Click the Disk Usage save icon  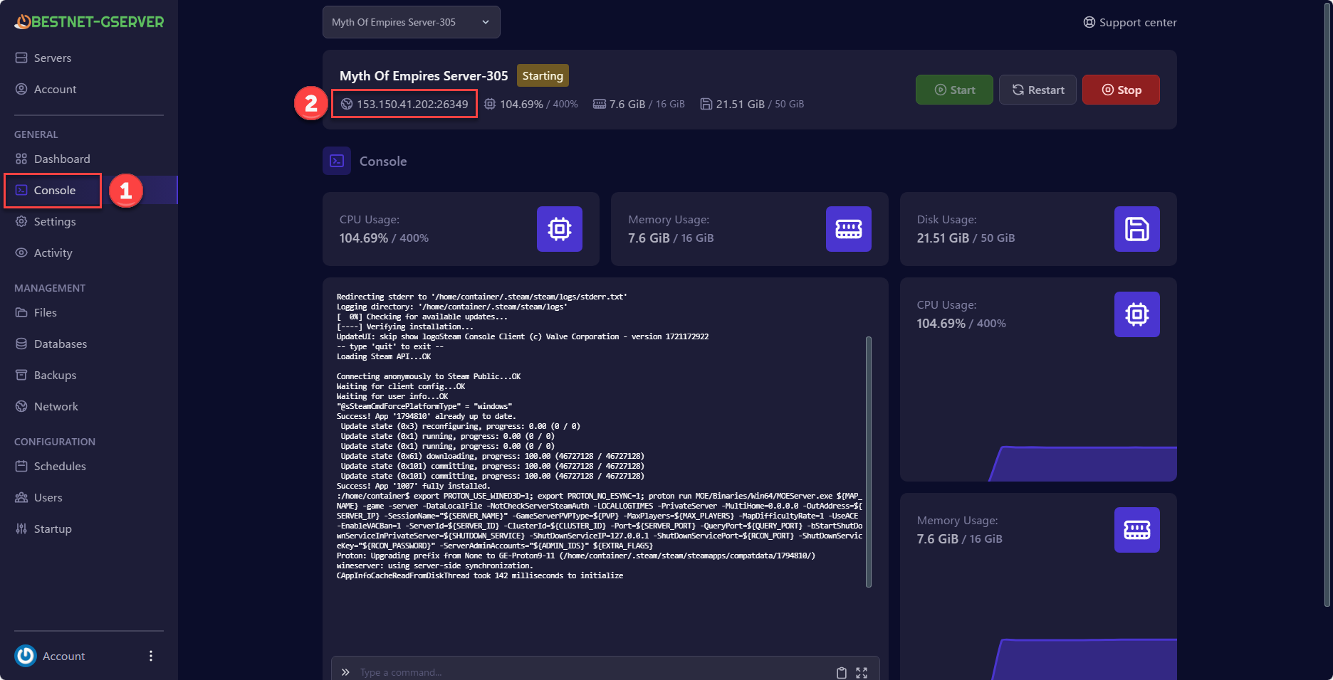point(1137,229)
